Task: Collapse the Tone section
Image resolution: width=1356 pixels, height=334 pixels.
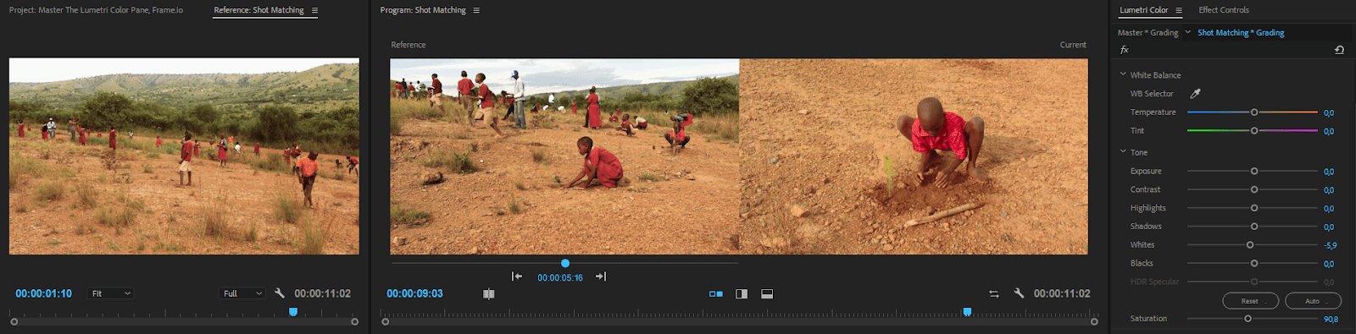Action: tap(1123, 152)
